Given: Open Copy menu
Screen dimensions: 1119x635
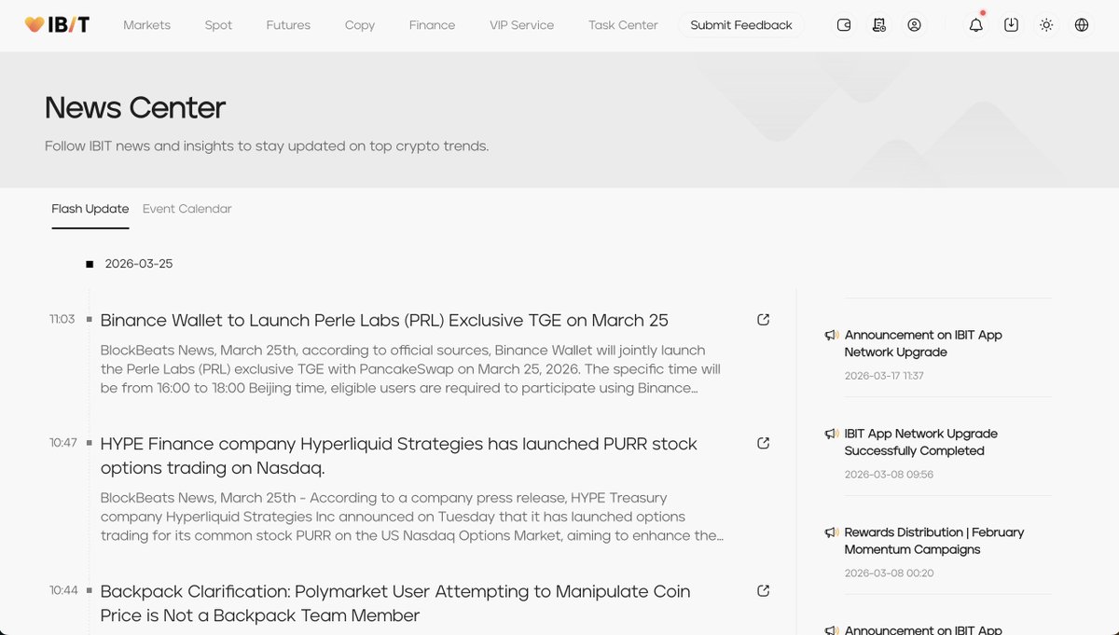Looking at the screenshot, I should [360, 25].
